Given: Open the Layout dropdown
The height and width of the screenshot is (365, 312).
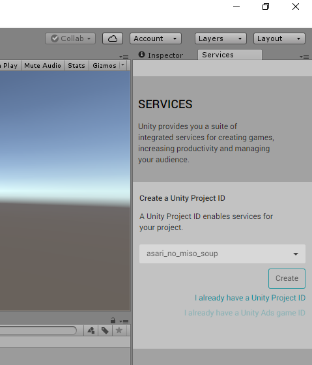Looking at the screenshot, I should [x=279, y=38].
